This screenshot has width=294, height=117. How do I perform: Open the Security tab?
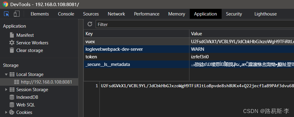click(234, 14)
